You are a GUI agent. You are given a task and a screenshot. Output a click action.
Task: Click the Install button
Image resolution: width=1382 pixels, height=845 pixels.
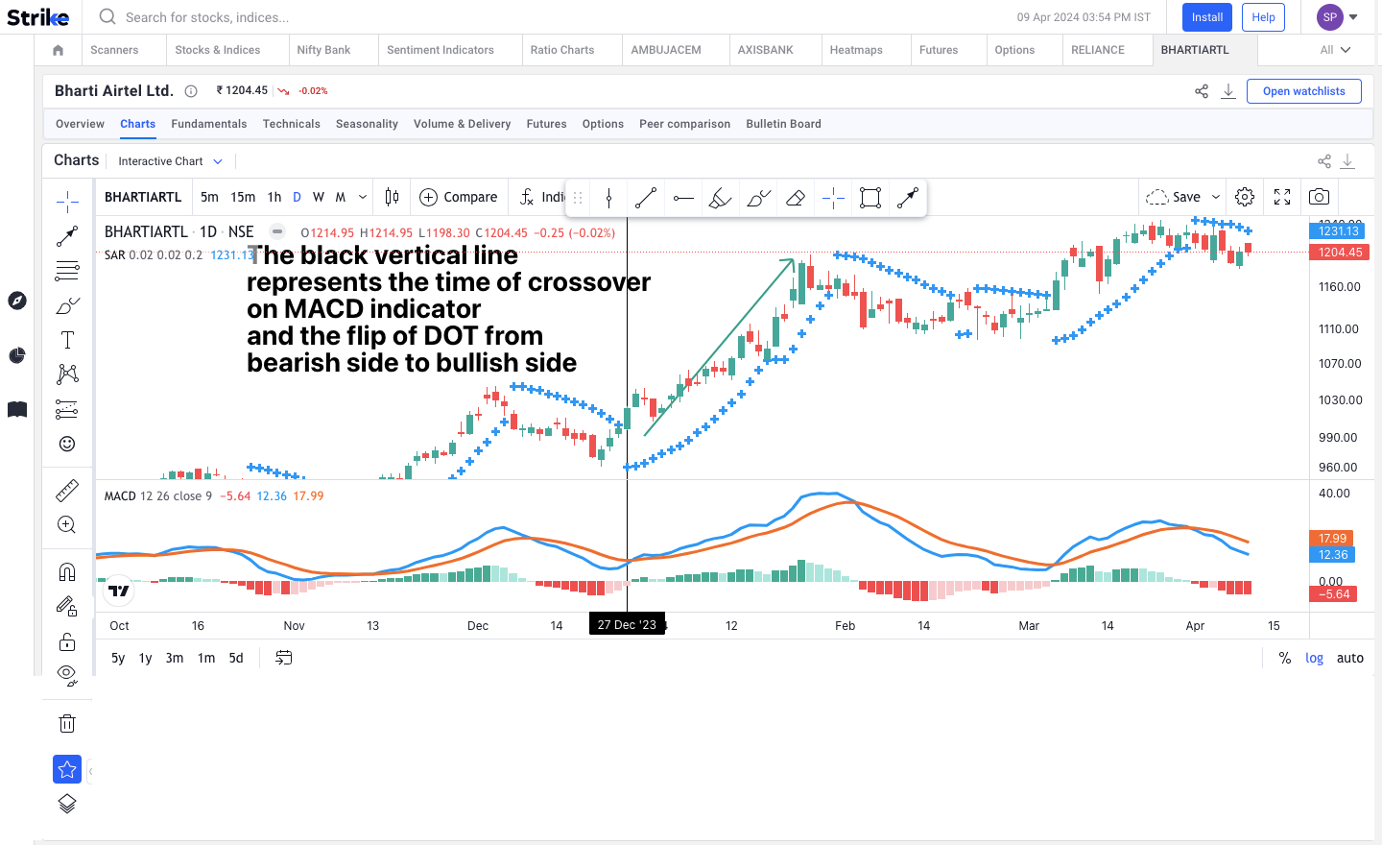[1207, 17]
